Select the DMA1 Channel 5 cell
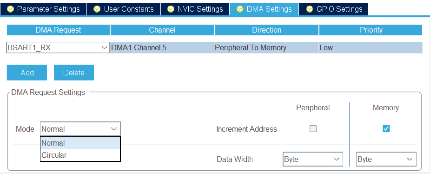This screenshot has height=174, width=430. pos(162,48)
